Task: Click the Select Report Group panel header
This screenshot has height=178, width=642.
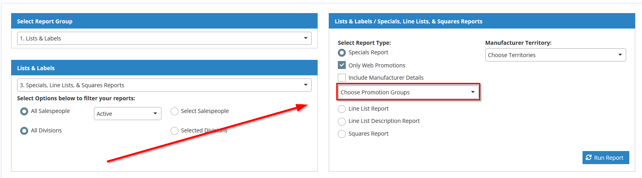Action: tap(164, 21)
